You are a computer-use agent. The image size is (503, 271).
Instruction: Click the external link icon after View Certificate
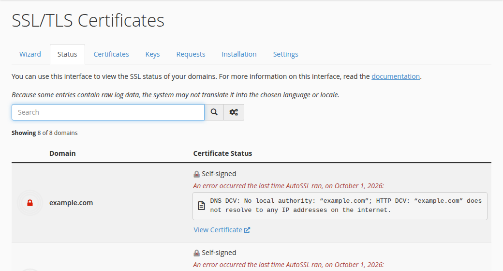247,230
